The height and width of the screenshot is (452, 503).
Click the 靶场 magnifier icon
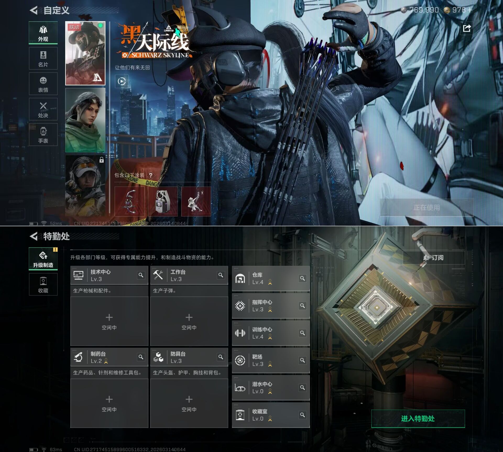coord(302,360)
